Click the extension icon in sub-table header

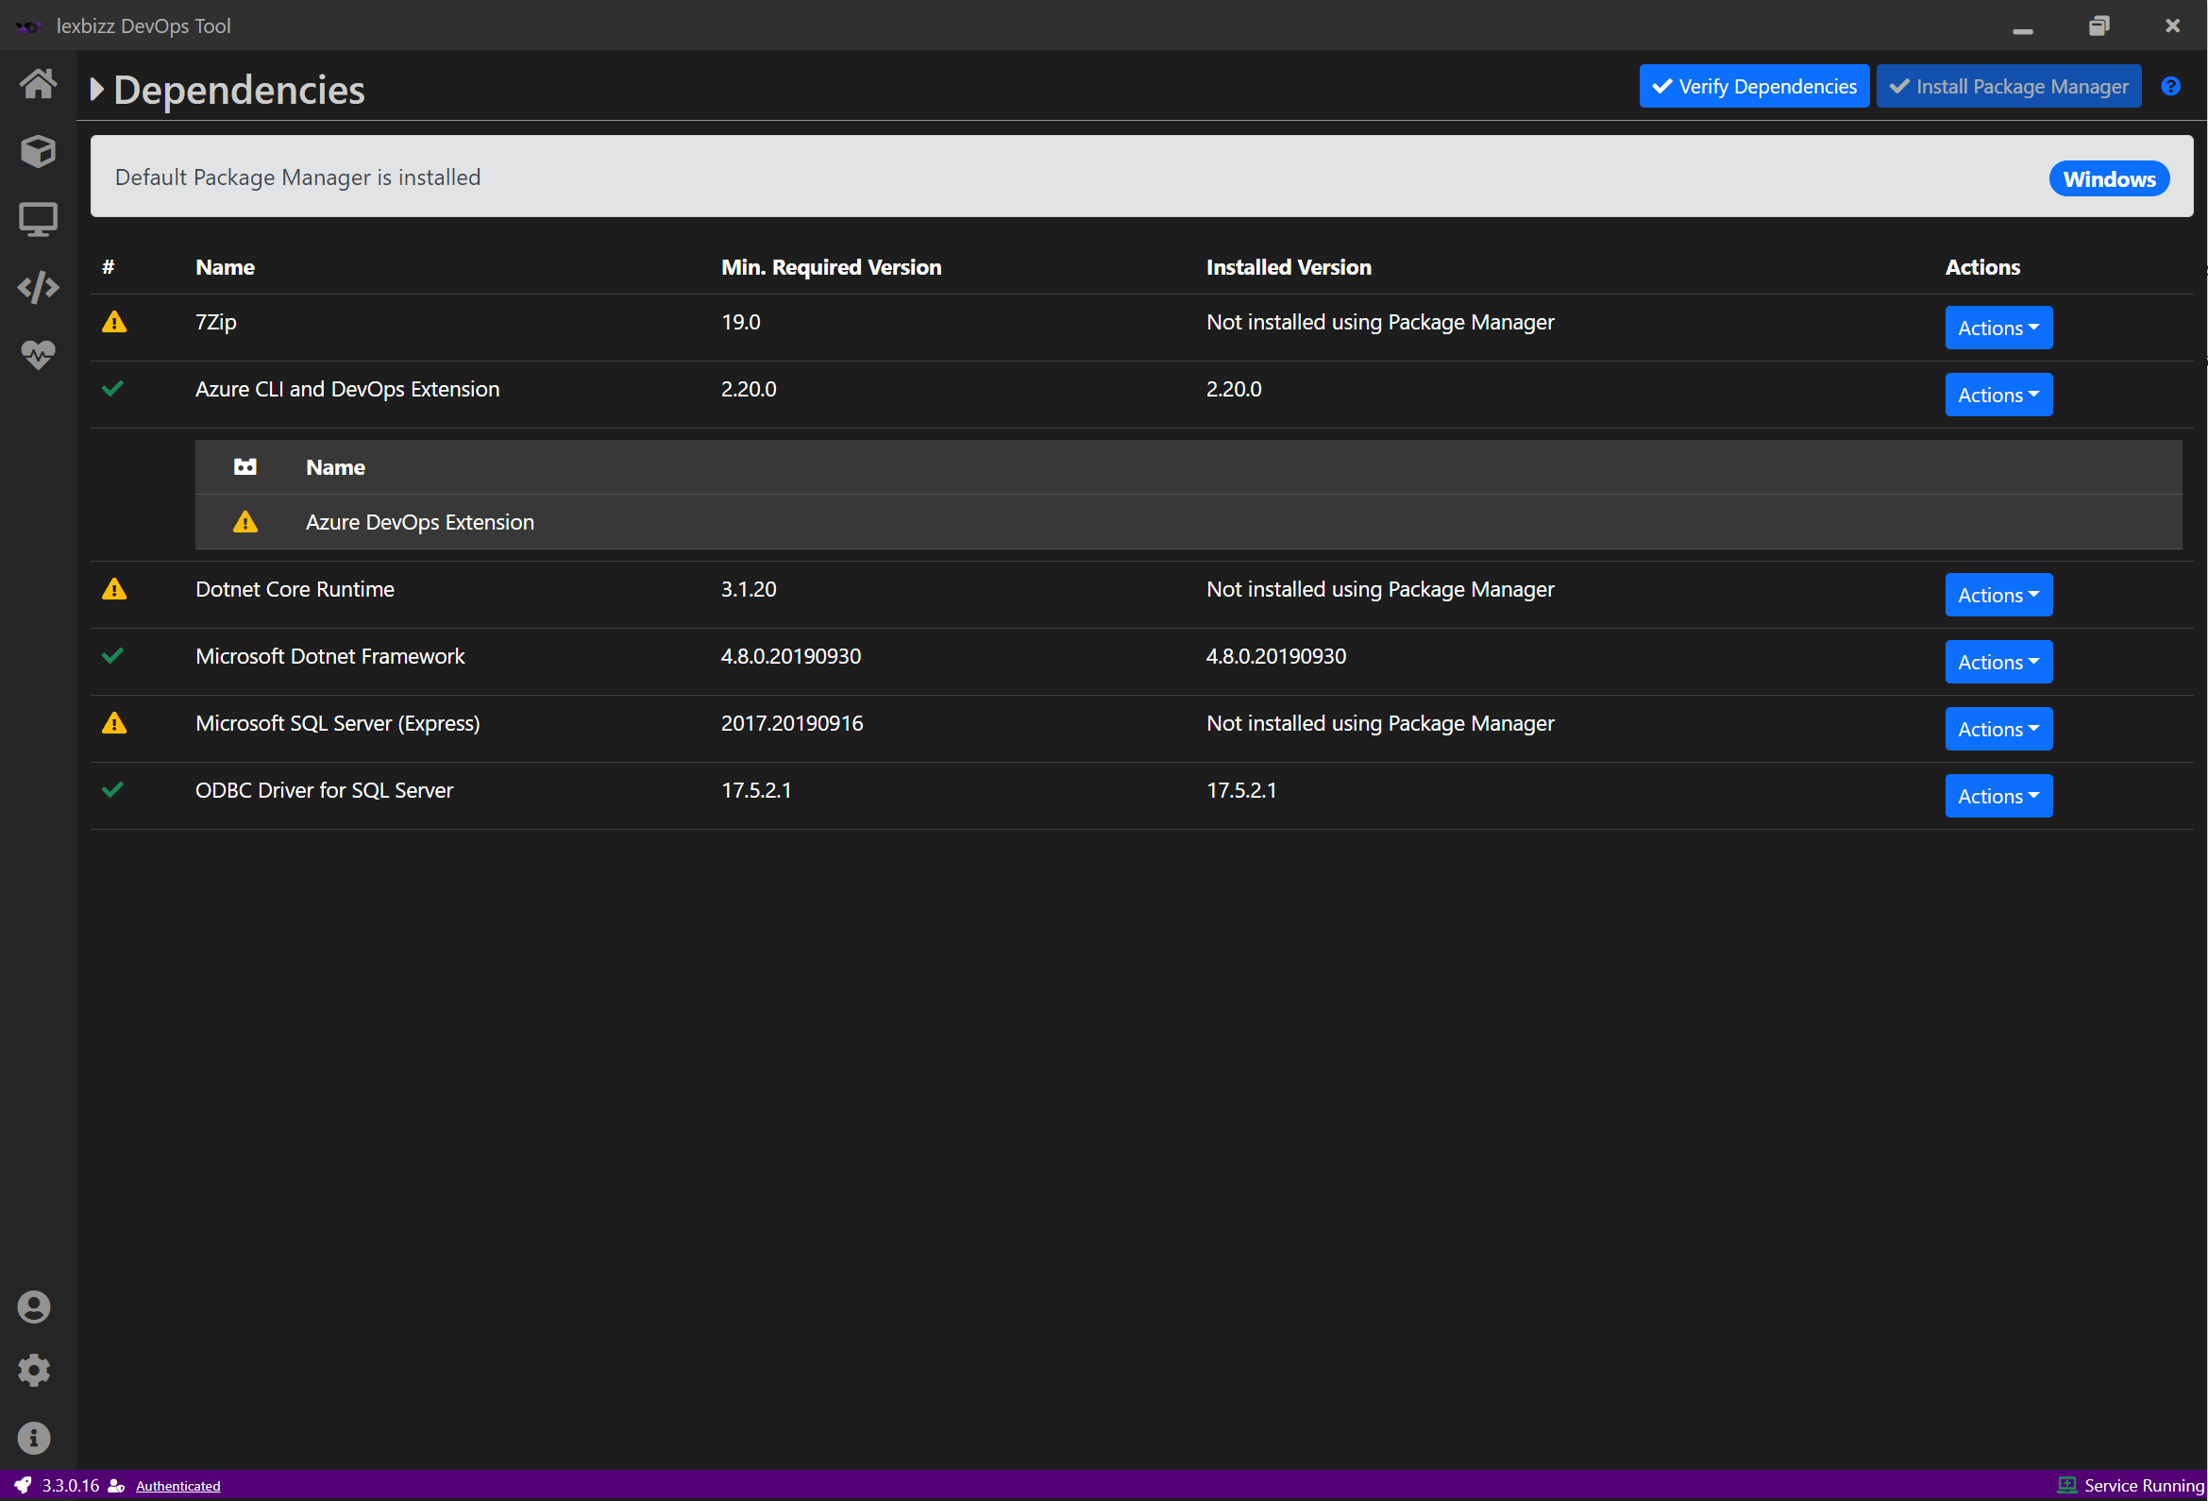245,466
